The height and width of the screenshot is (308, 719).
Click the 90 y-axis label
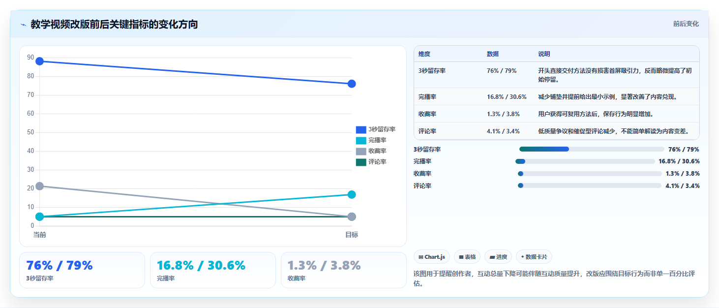30,58
